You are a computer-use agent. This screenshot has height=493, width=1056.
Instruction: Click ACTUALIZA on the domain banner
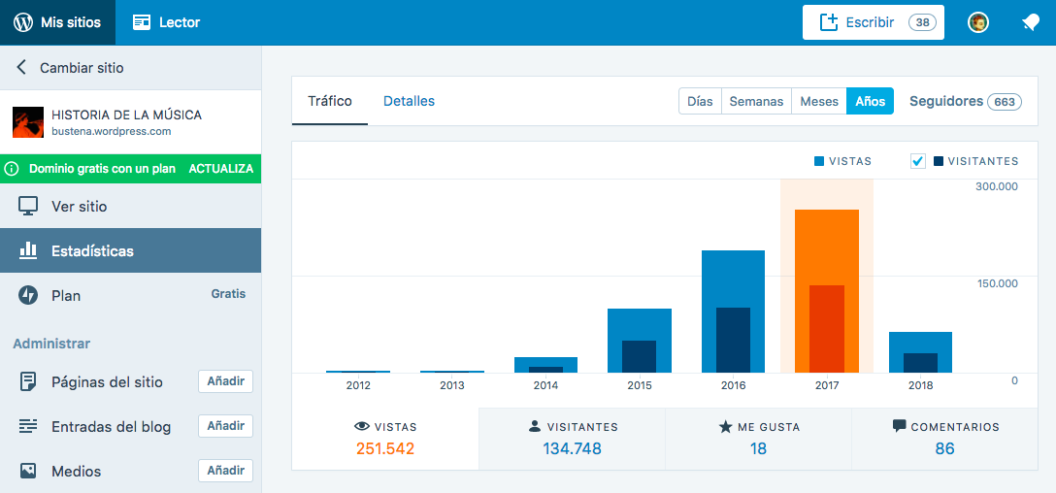click(221, 168)
